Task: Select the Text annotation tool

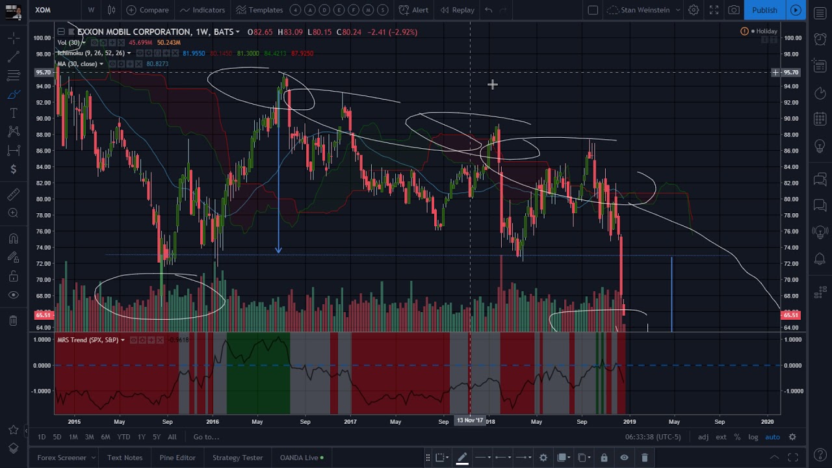Action: click(x=13, y=113)
